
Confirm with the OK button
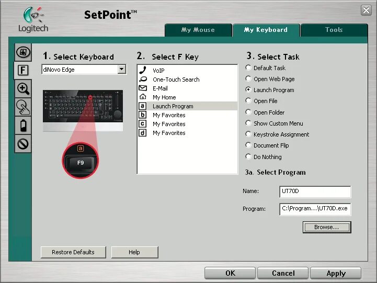(230, 273)
